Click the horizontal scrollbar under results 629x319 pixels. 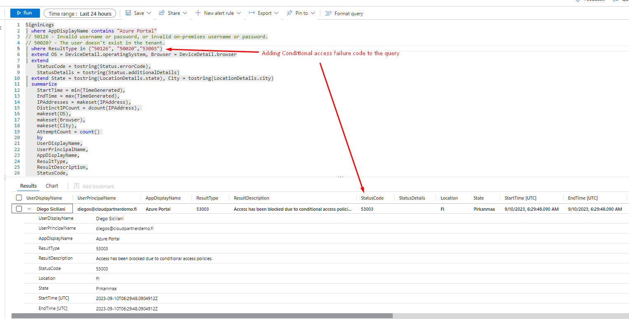pyautogui.click(x=202, y=316)
